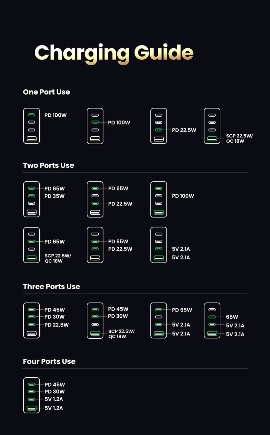Screen dimensions: 270x435
Task: Click the One Port Use heading
Action: pyautogui.click(x=46, y=92)
